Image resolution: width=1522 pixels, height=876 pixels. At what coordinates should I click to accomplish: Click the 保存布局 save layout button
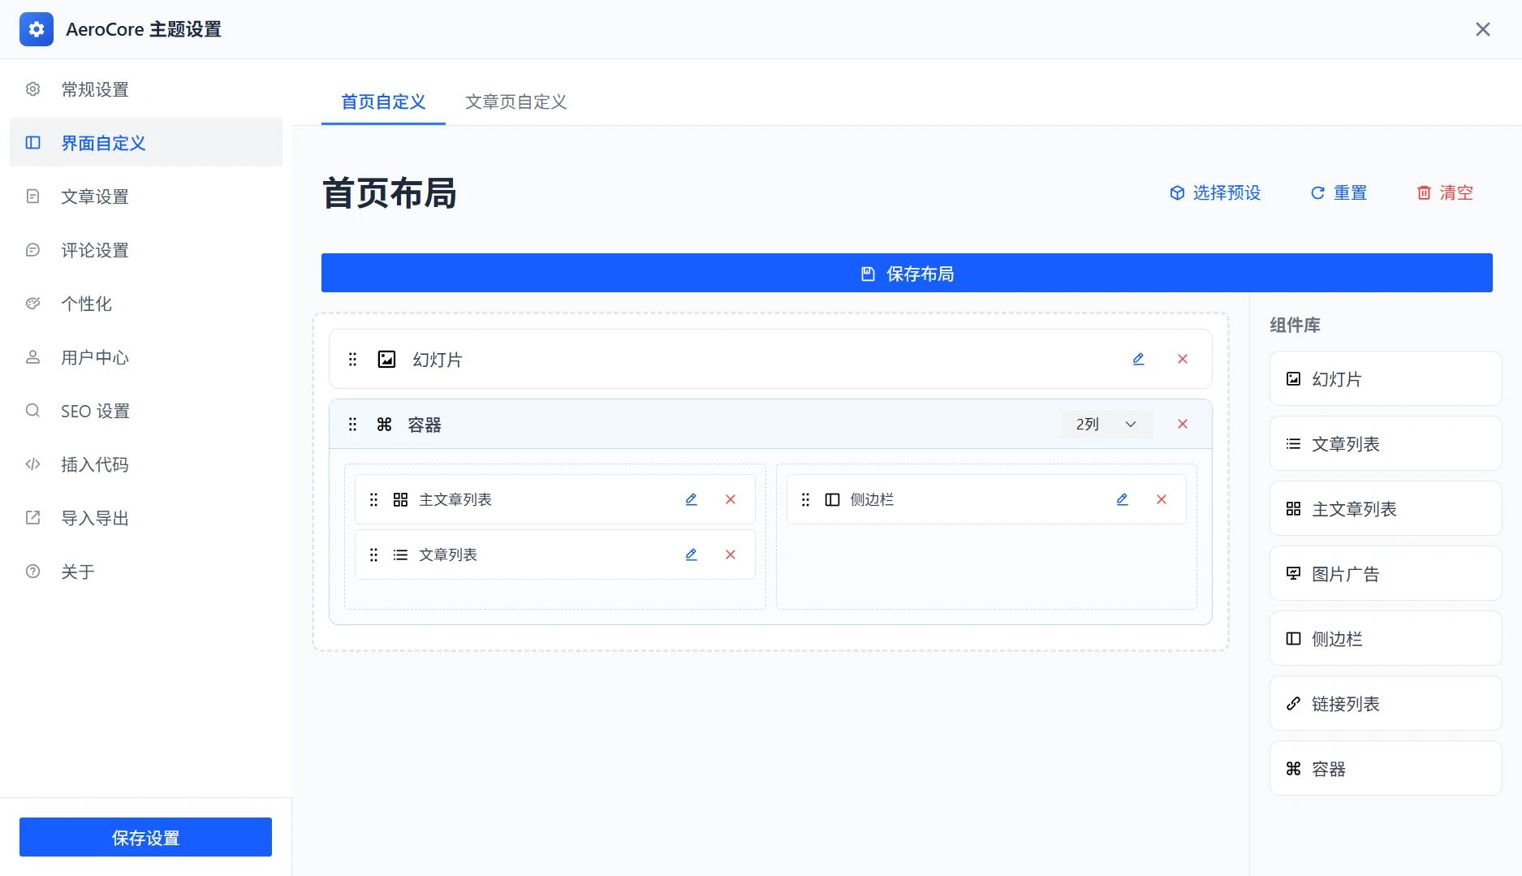pos(907,273)
